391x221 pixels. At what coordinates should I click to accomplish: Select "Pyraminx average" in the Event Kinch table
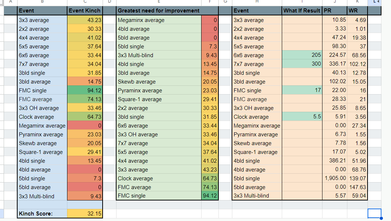(42, 134)
